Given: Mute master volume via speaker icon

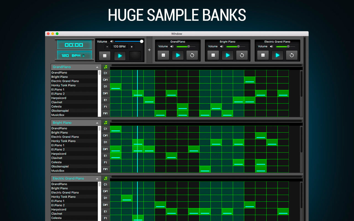Looking at the screenshot, I should [x=112, y=41].
